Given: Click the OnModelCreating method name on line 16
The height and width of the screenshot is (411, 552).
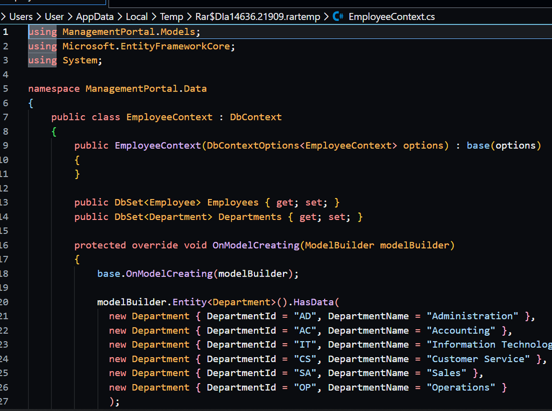Looking at the screenshot, I should coord(256,245).
